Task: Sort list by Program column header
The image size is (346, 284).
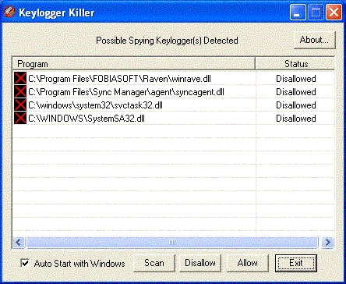Action: (x=133, y=64)
